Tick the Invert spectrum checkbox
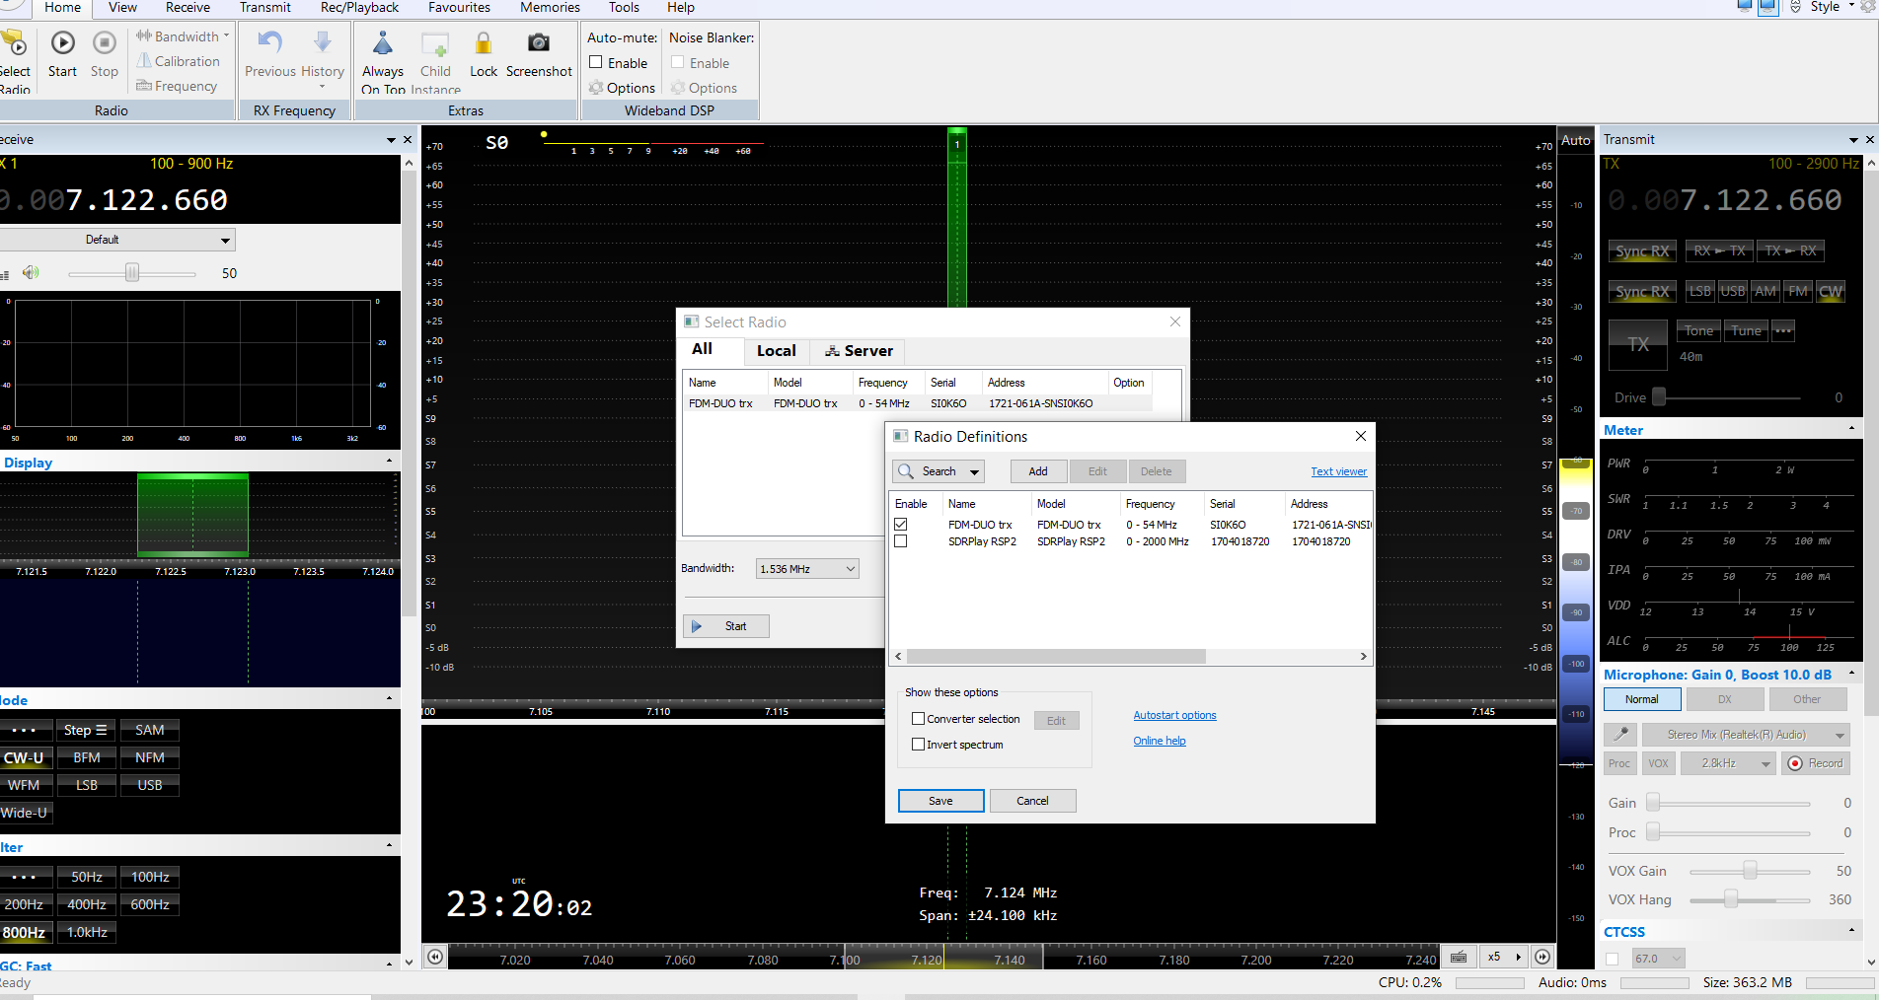 pos(919,745)
